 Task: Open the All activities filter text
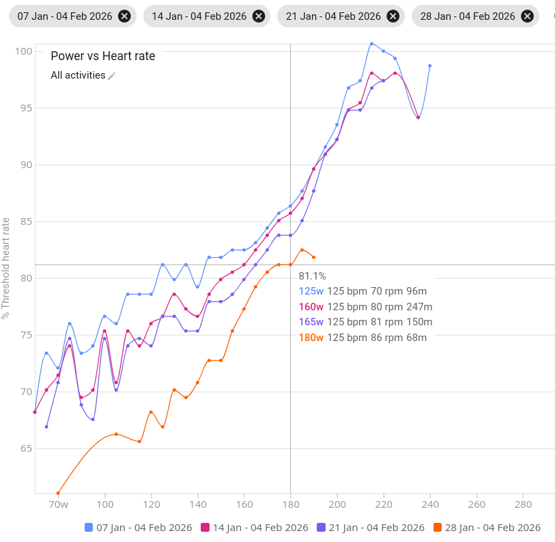point(78,75)
